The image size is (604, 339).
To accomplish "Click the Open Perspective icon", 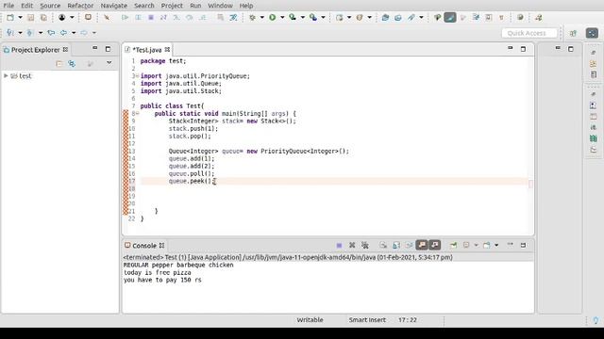I will tap(573, 33).
